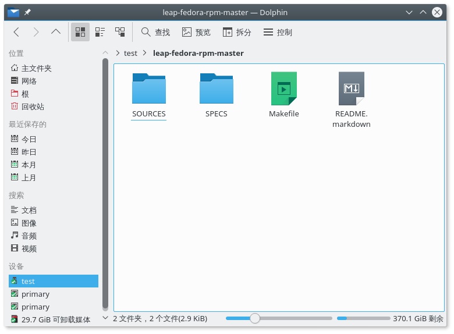Click the down arrow of places scrollbar
Viewport: 454px width, 334px height.
point(105,318)
